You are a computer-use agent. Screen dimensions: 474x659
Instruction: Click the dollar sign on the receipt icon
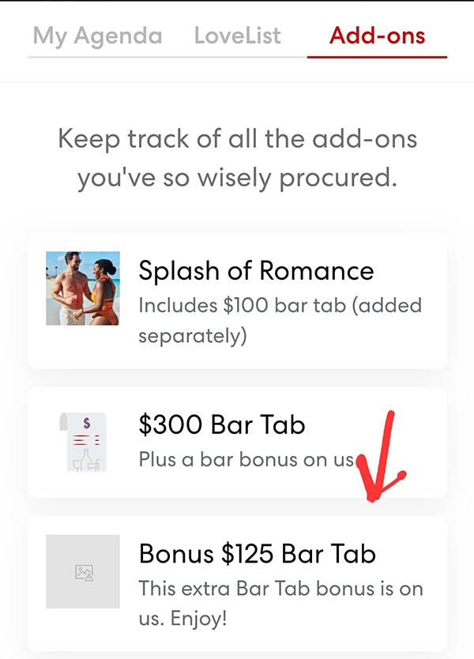[x=87, y=423]
